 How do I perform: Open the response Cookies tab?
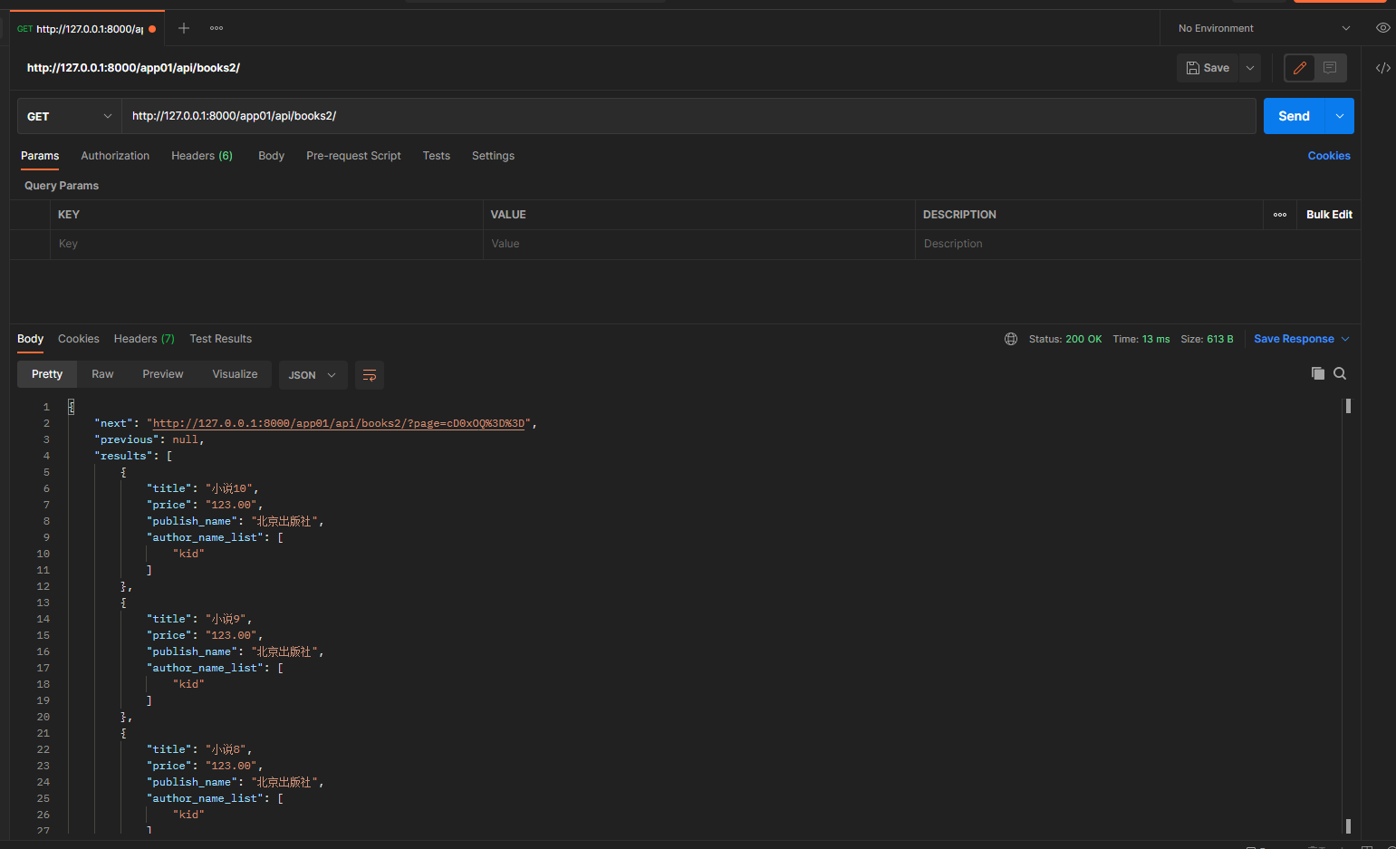[x=79, y=339]
